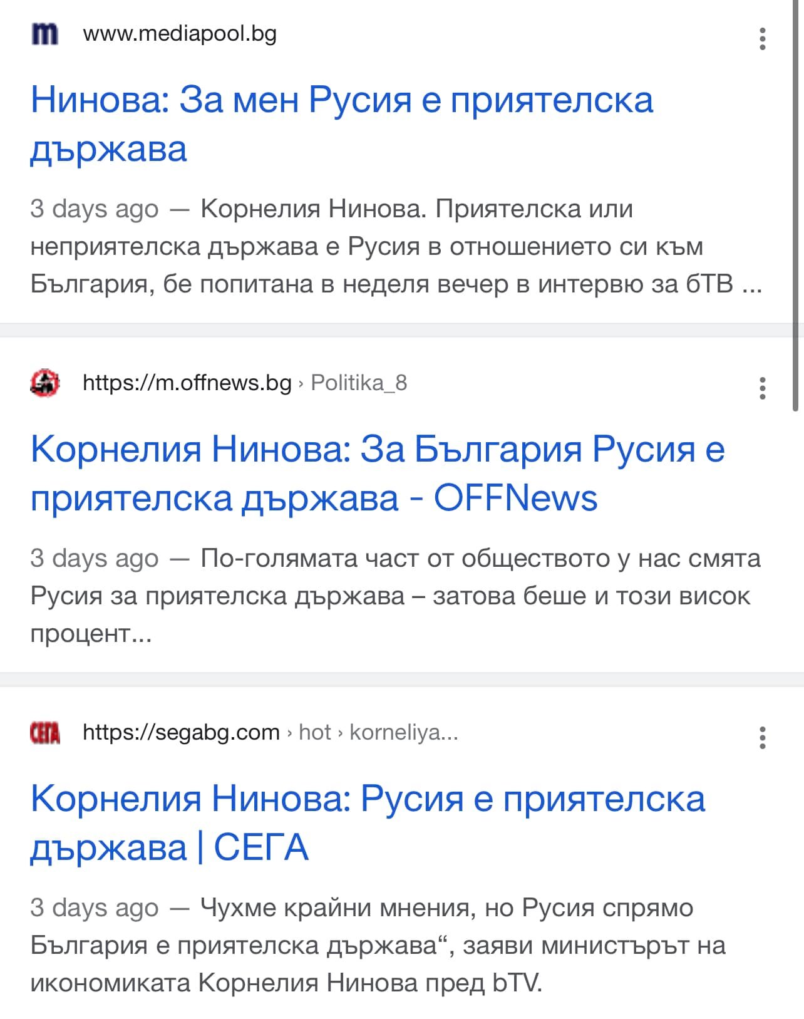
Task: Click the https://m.offnews.bg URL
Action: pyautogui.click(x=187, y=383)
